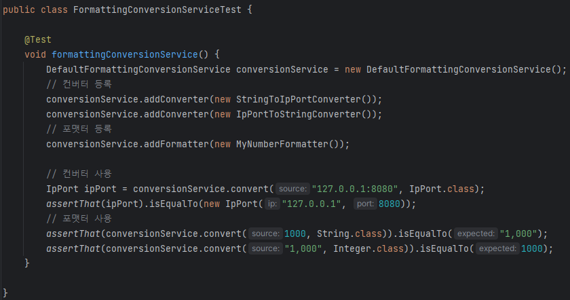Click the comment '// 포맷터 등록'
570x300 pixels.
[x=79, y=129]
